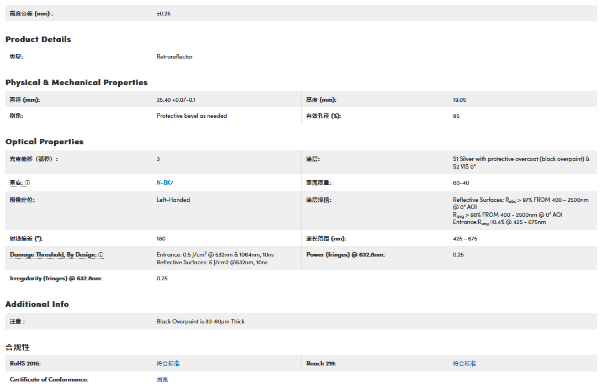Open the RoHS 2015 符合标准 link

point(168,364)
